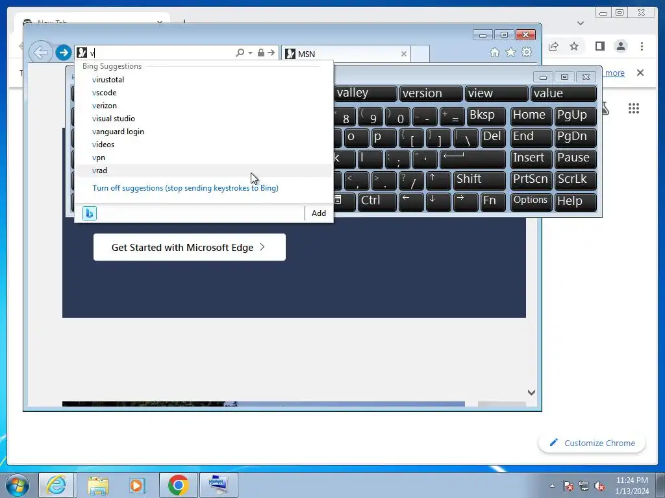Click the security lock icon in address bar
Viewport: 665px width, 498px height.
coord(261,53)
